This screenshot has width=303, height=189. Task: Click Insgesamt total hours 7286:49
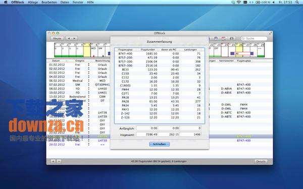tap(147, 135)
